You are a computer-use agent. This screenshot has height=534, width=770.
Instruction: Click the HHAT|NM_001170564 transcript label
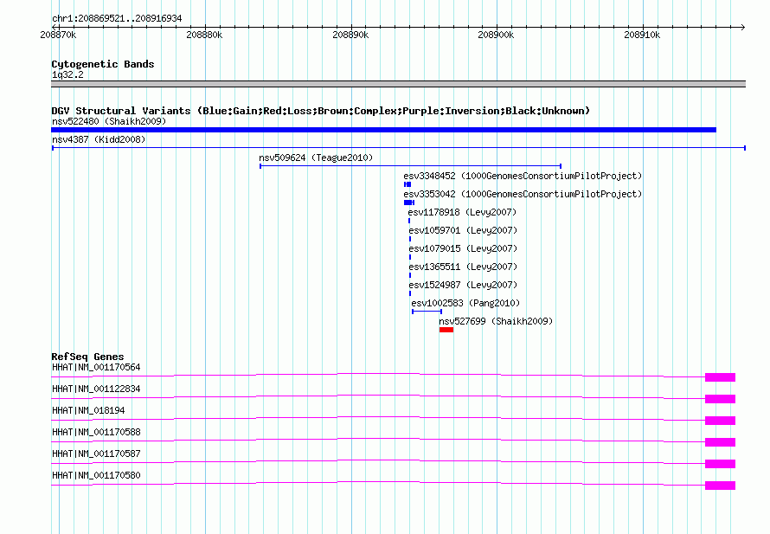96,368
